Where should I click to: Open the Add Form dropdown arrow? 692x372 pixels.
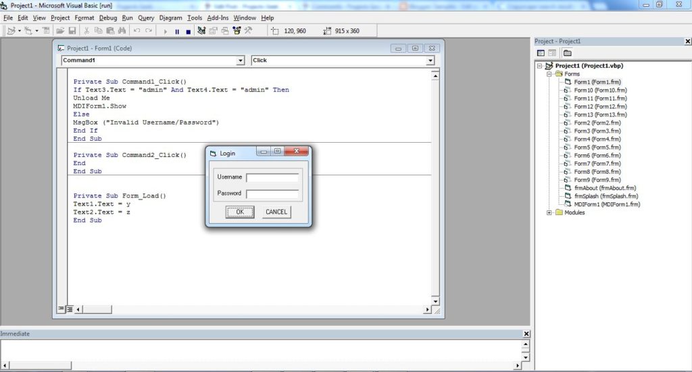coord(36,31)
